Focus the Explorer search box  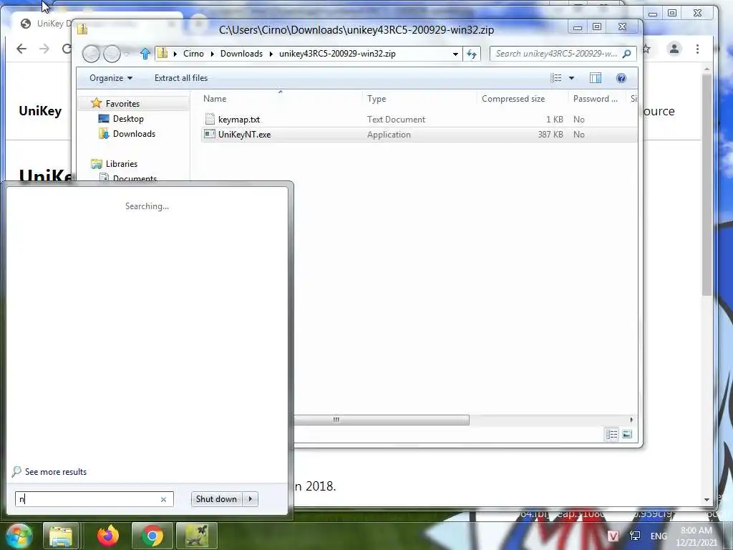[x=556, y=54]
